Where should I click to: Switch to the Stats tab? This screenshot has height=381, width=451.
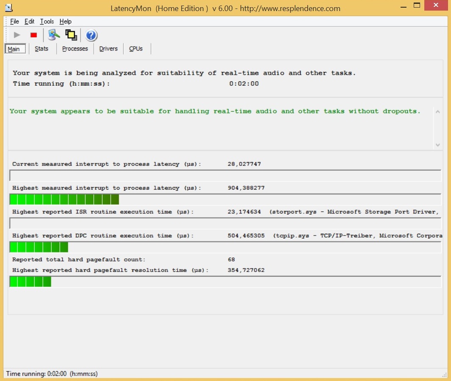pyautogui.click(x=42, y=49)
